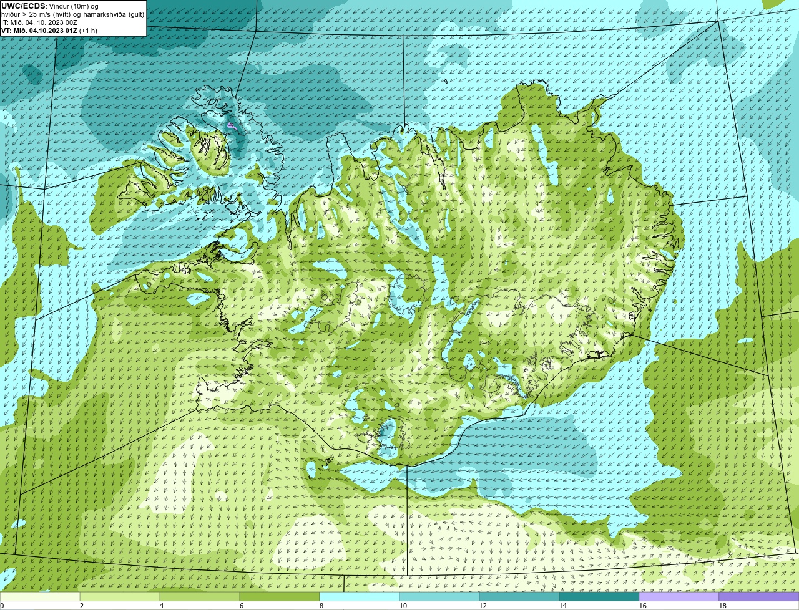Click the legend value label 16

click(643, 606)
